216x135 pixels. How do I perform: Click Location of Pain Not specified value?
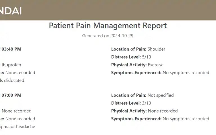click(161, 95)
